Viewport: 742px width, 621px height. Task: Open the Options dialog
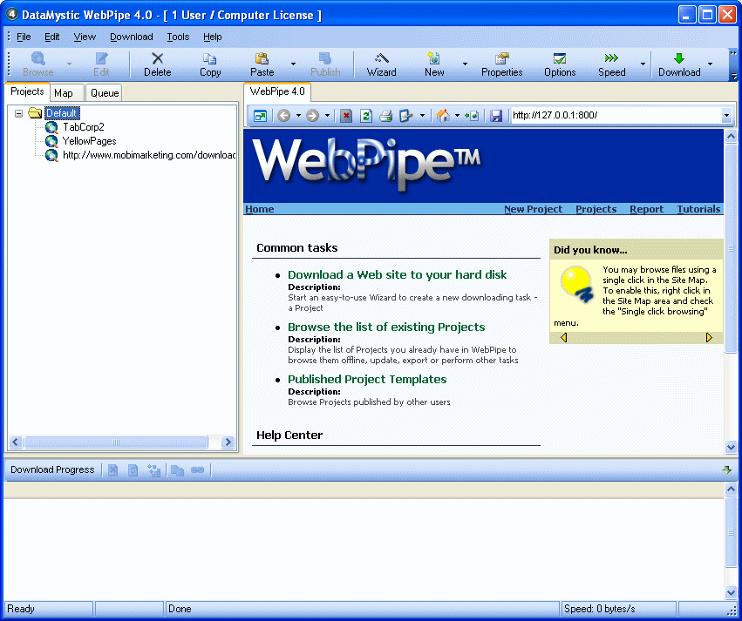[x=559, y=64]
